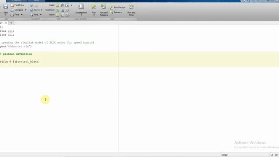Screen dimensions: 279x157
Task: Click the objfun = @()control_bldc() line
Action: (20, 62)
